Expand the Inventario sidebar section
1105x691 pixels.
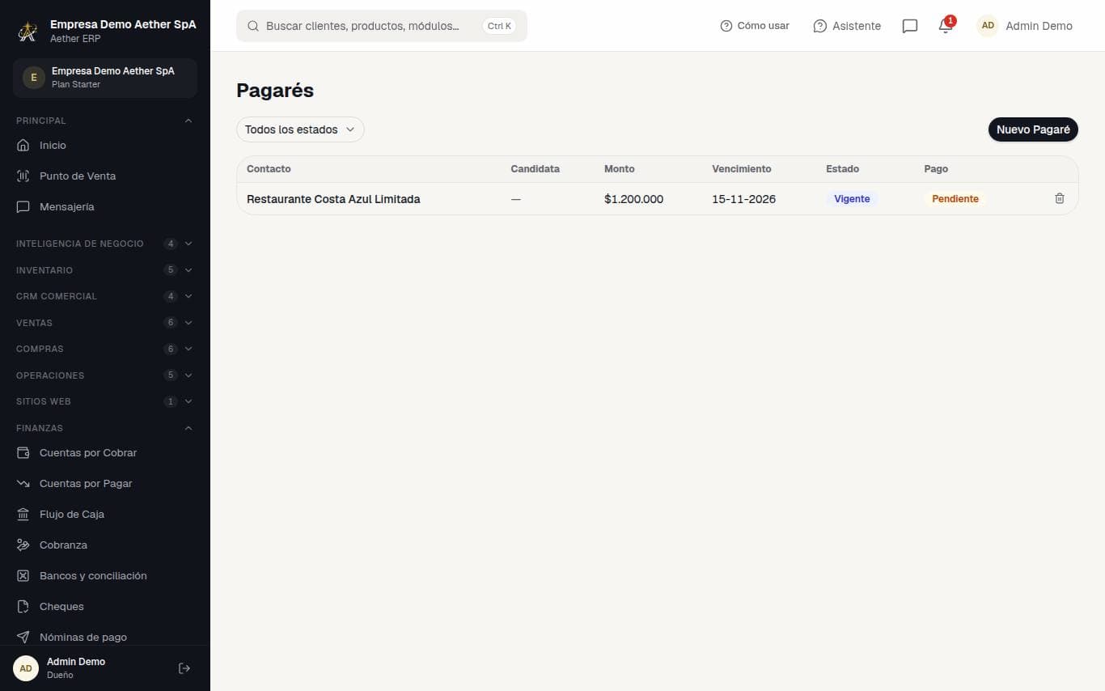point(105,269)
